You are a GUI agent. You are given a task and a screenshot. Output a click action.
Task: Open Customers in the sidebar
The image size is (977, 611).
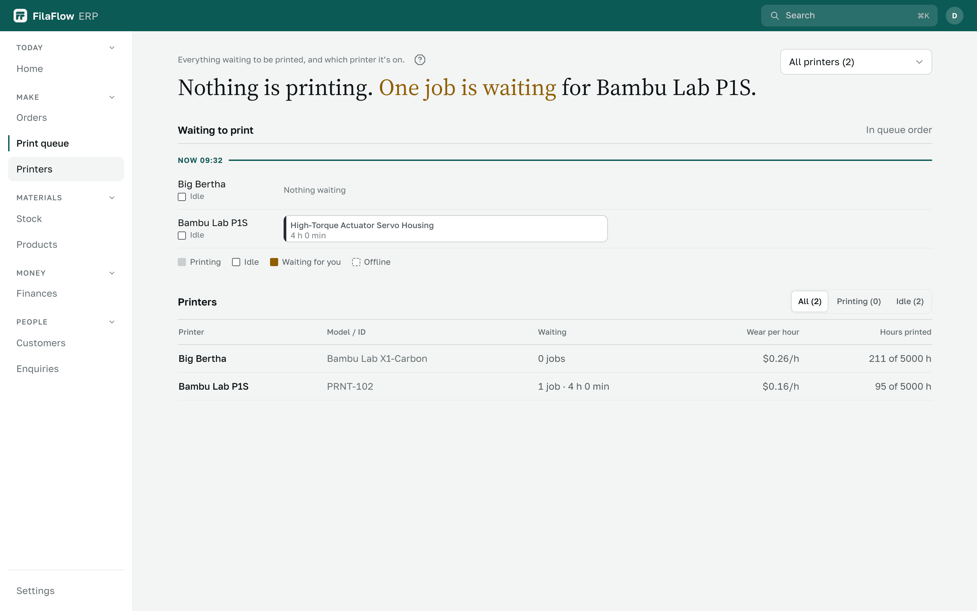click(x=66, y=343)
